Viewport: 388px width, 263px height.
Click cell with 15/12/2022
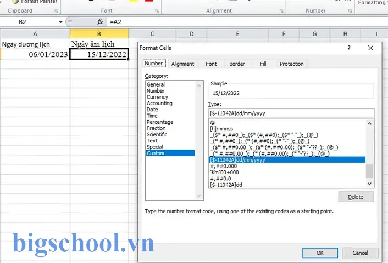point(99,54)
